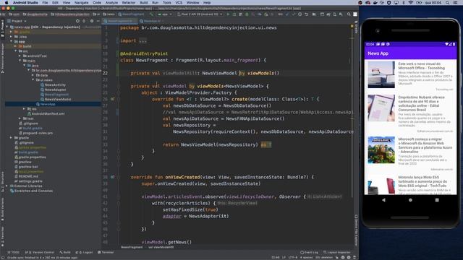463x260 pixels.
Task: Open NewsAdapter in the project tree
Action: point(53,90)
